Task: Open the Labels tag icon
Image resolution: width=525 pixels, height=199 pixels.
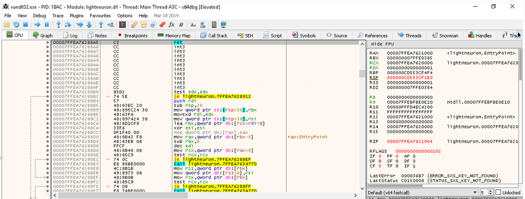Action: (153, 25)
